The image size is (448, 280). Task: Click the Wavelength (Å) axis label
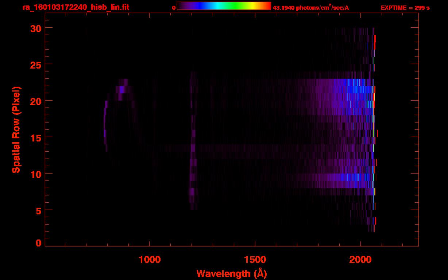coord(232,273)
